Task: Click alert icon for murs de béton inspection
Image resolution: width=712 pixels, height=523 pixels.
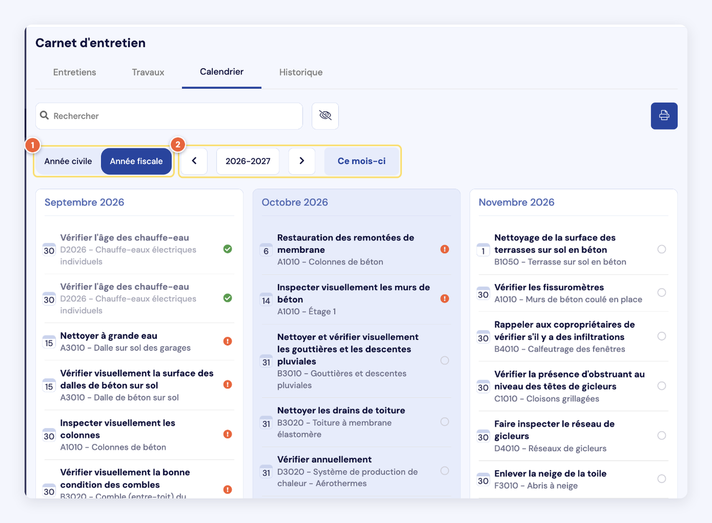Action: (x=444, y=298)
